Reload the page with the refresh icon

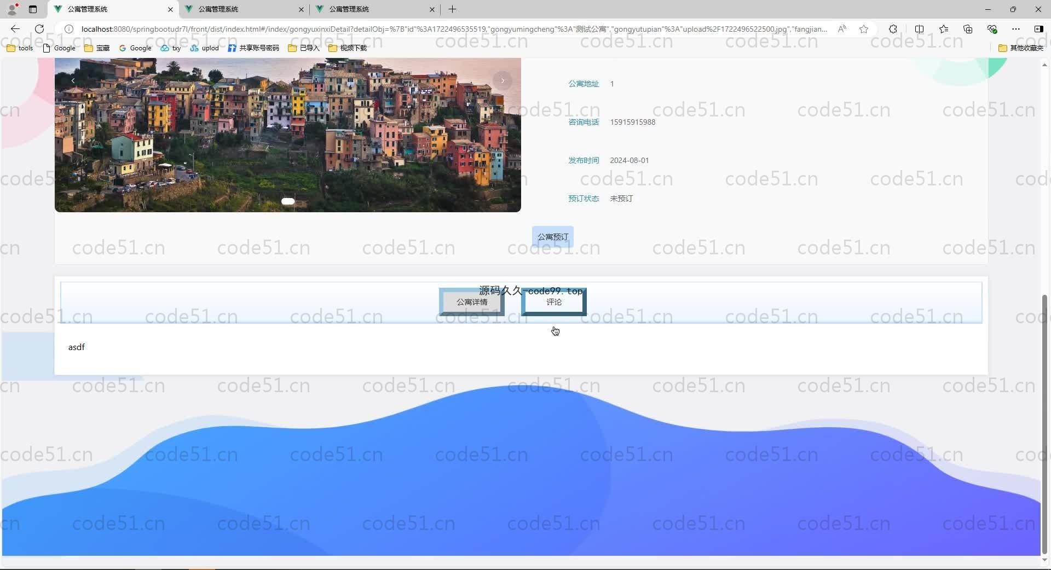(x=39, y=29)
